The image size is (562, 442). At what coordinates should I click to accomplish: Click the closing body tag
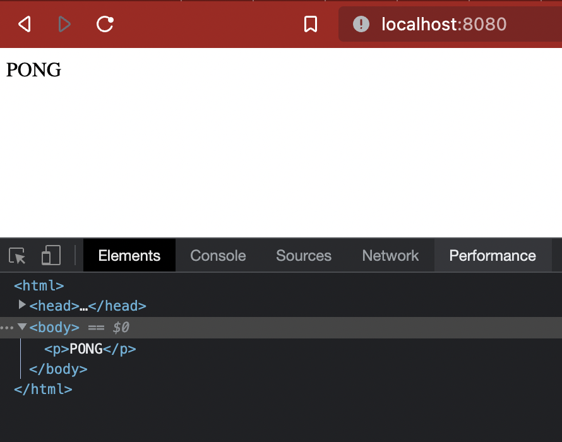[x=58, y=369]
